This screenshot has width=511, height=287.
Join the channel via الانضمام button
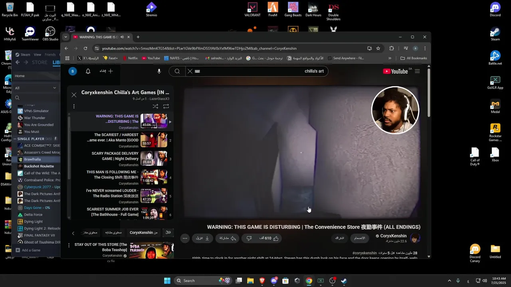tap(360, 238)
